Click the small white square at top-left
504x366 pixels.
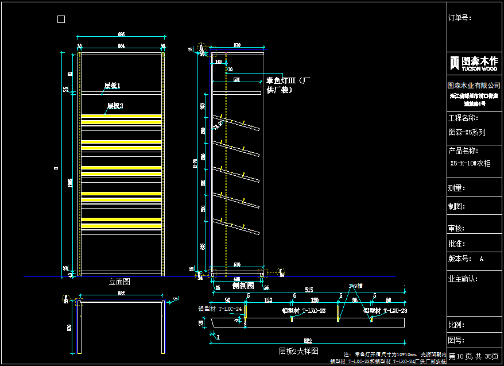coord(61,20)
